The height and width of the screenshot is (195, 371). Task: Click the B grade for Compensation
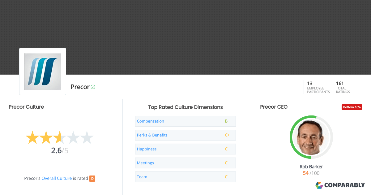(x=226, y=121)
